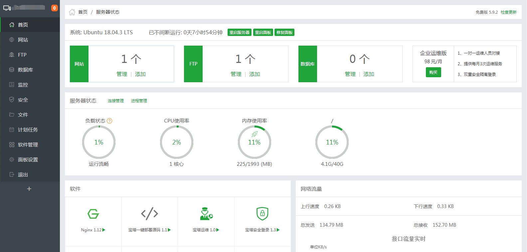This screenshot has height=252, width=527.
Task: Click the green 网站 card label
Action: [x=79, y=64]
